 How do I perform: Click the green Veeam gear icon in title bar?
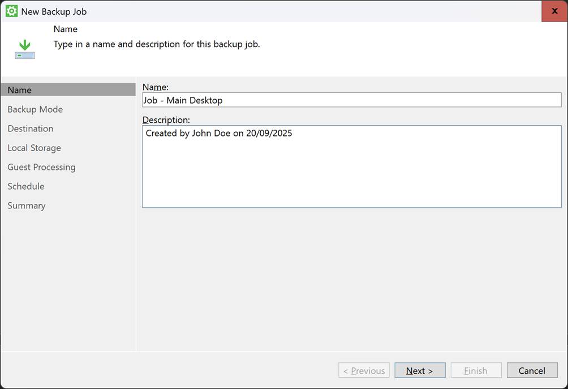[11, 11]
